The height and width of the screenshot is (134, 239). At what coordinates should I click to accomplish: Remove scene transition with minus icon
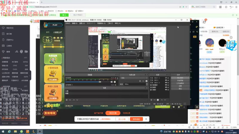pyautogui.click(x=143, y=81)
